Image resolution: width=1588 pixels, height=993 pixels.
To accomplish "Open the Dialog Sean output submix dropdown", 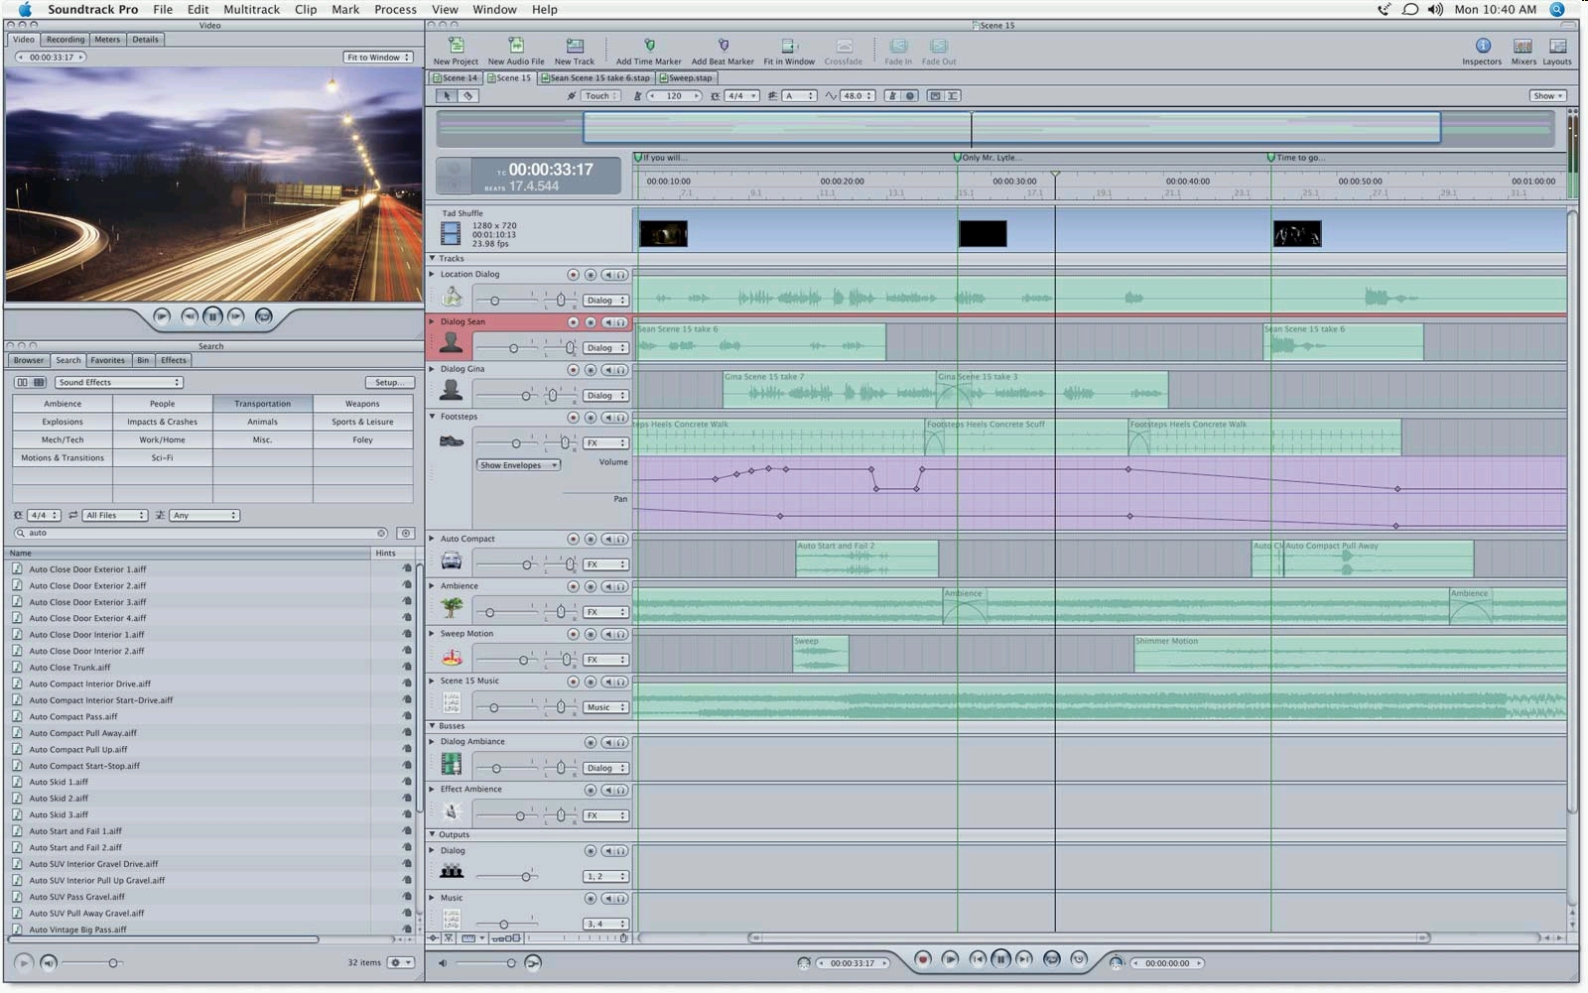I will coord(605,348).
